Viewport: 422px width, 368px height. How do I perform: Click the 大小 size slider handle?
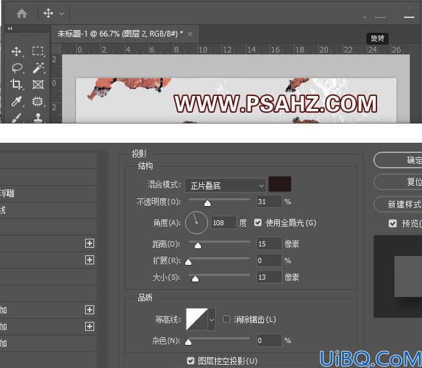pyautogui.click(x=195, y=278)
